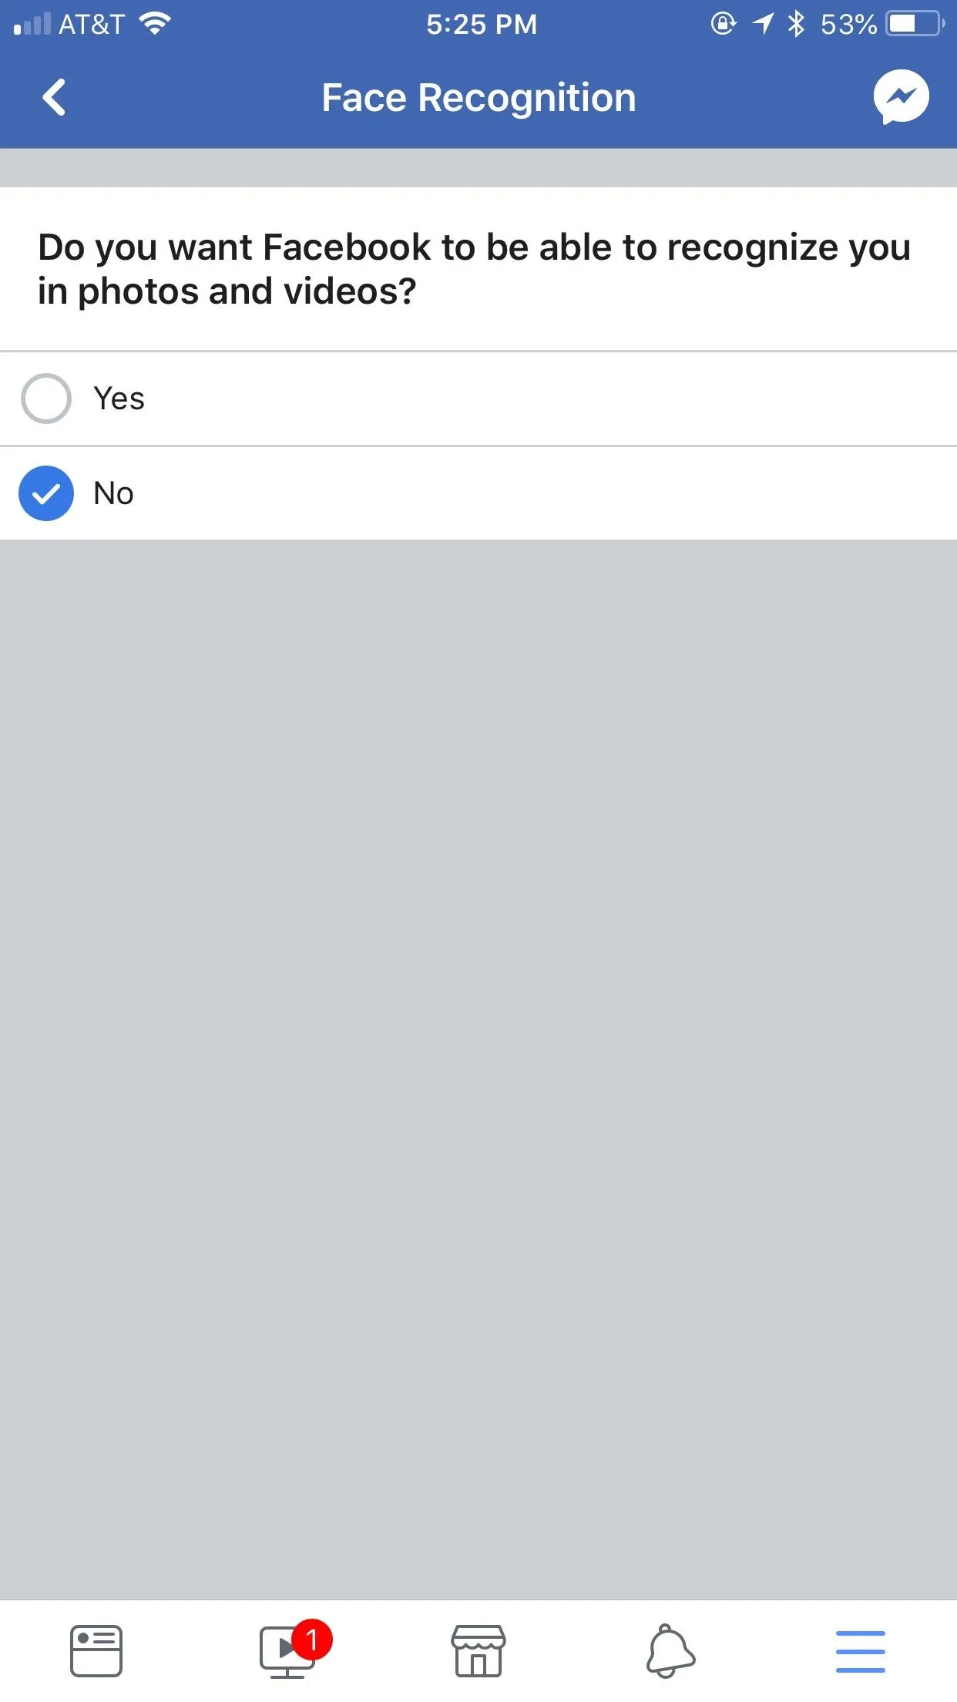Open the hamburger menu tab

pyautogui.click(x=861, y=1651)
